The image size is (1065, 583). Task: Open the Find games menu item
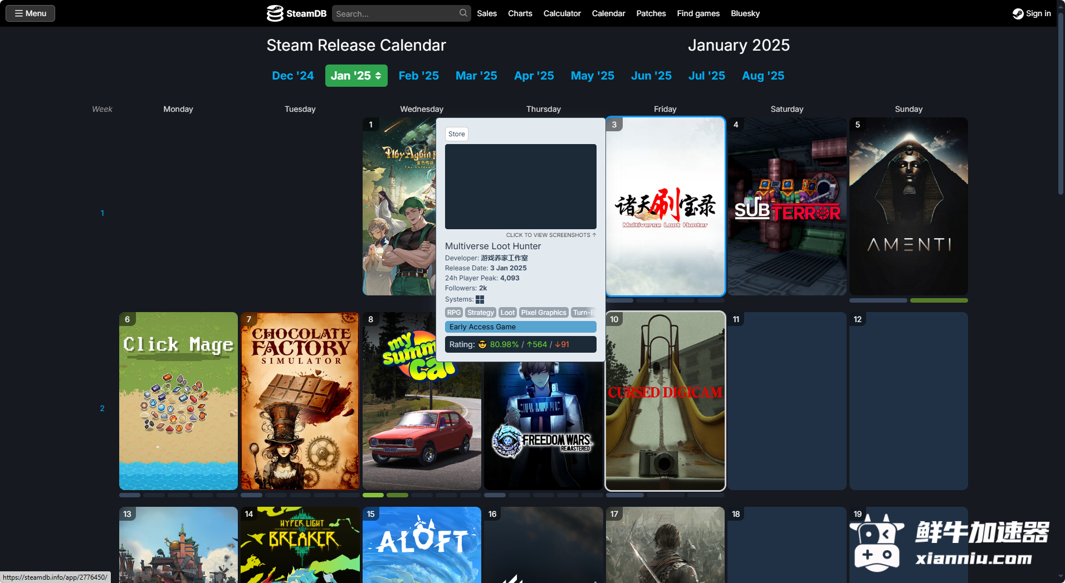click(698, 13)
